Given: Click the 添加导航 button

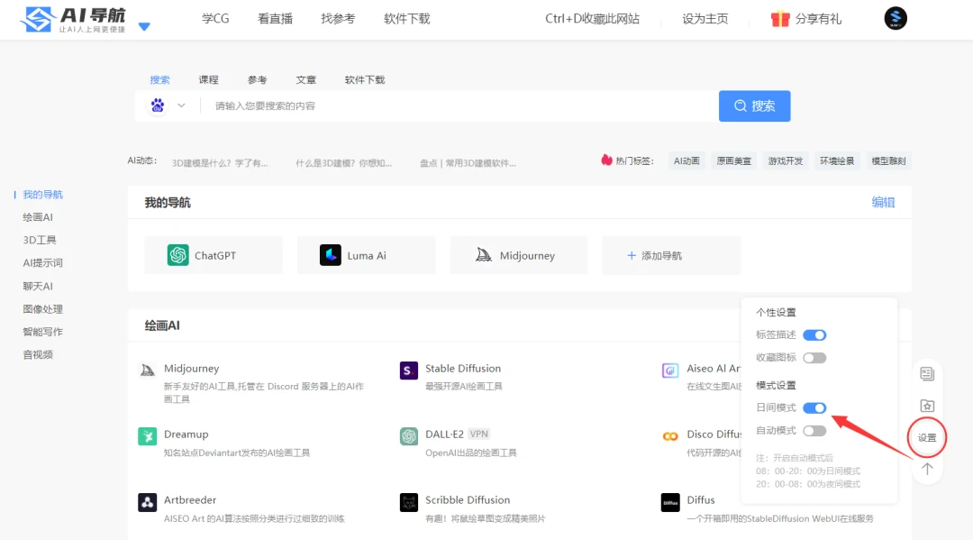Looking at the screenshot, I should coord(671,255).
